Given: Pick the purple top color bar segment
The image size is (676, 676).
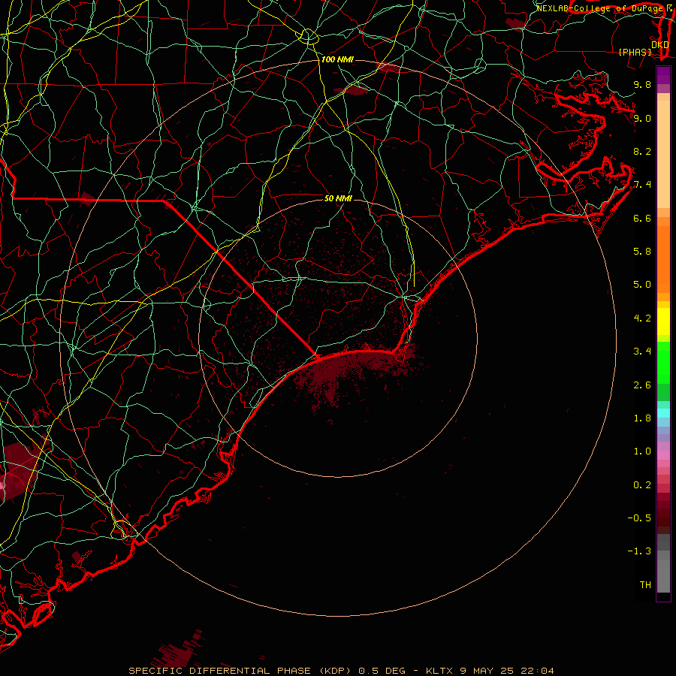Looking at the screenshot, I should [x=663, y=75].
